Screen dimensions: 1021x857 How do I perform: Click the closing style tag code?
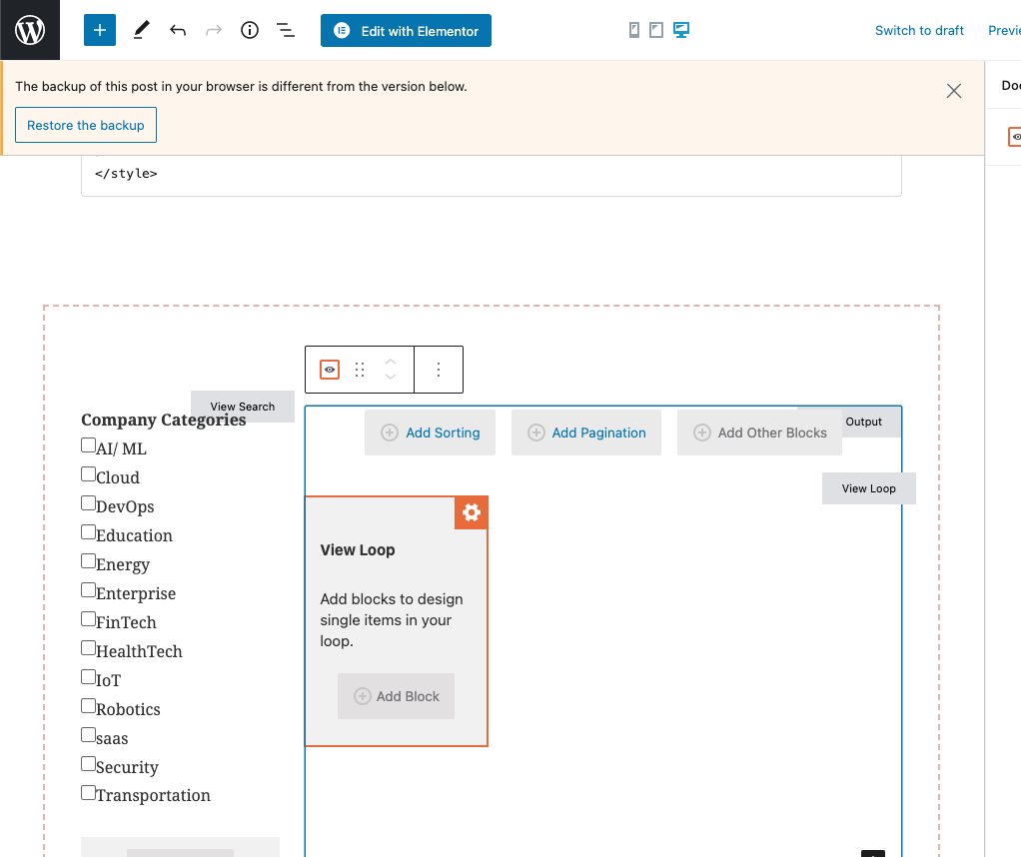(126, 173)
